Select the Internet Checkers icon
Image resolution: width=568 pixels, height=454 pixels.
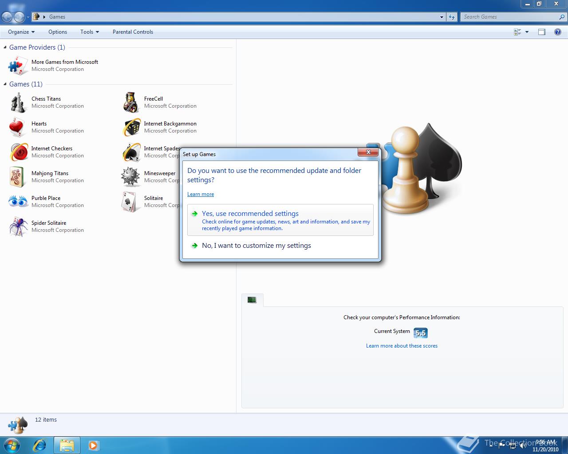(x=18, y=152)
